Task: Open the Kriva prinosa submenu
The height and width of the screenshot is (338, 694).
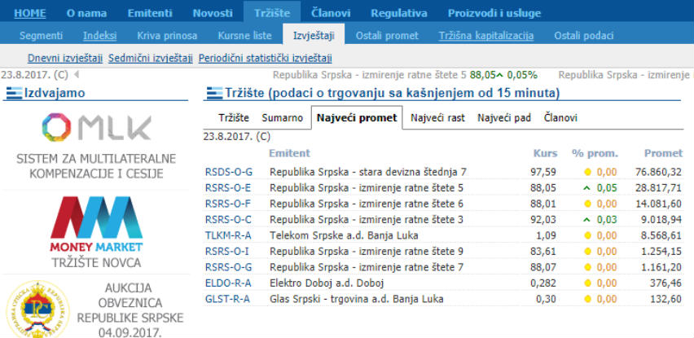Action: tap(167, 36)
